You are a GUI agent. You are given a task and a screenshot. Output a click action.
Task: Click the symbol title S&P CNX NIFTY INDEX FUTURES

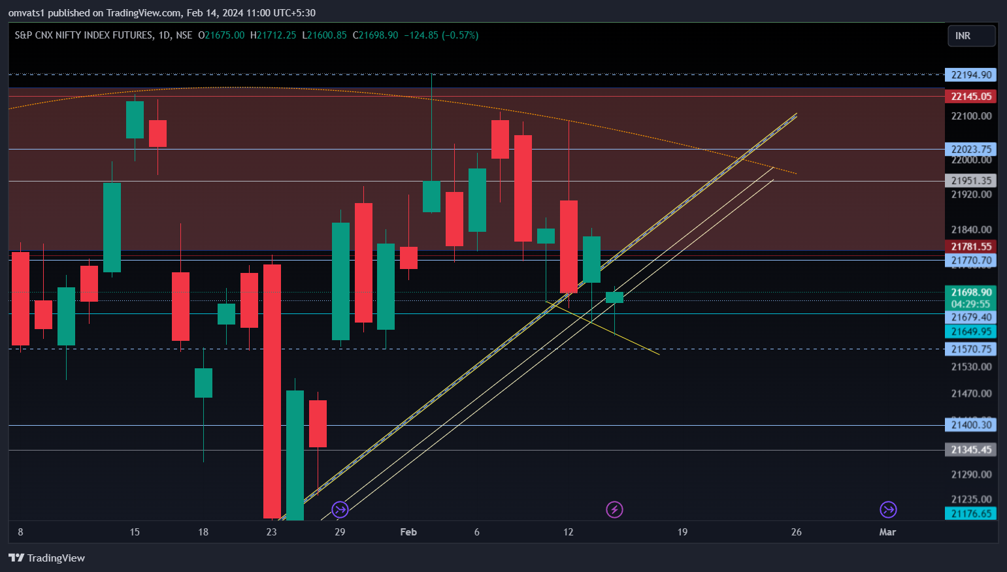(x=84, y=35)
